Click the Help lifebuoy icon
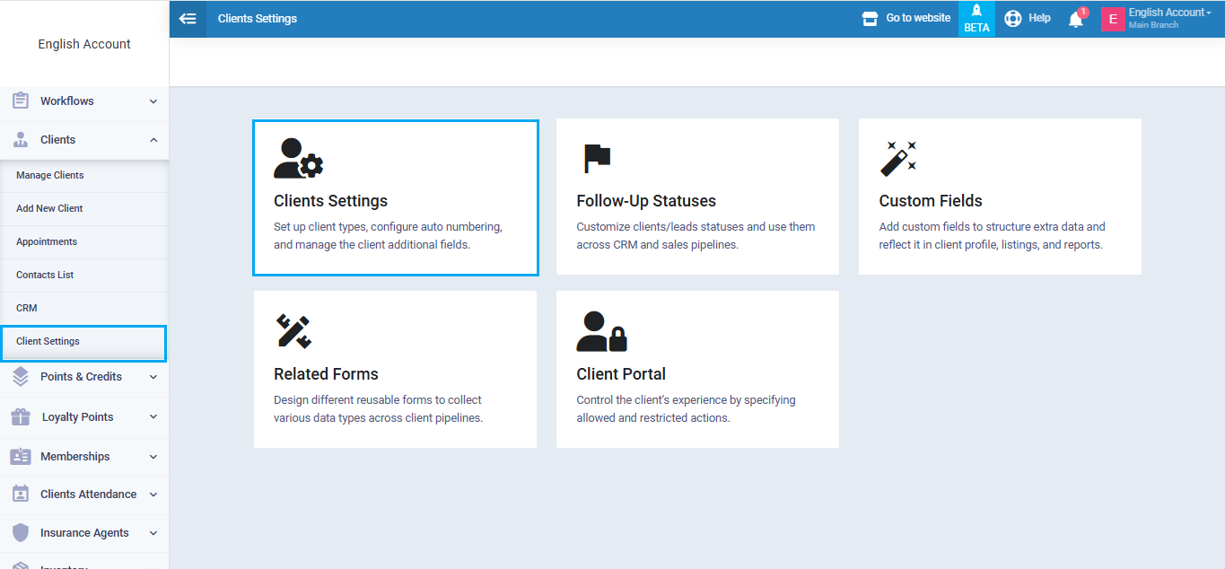 tap(1013, 19)
